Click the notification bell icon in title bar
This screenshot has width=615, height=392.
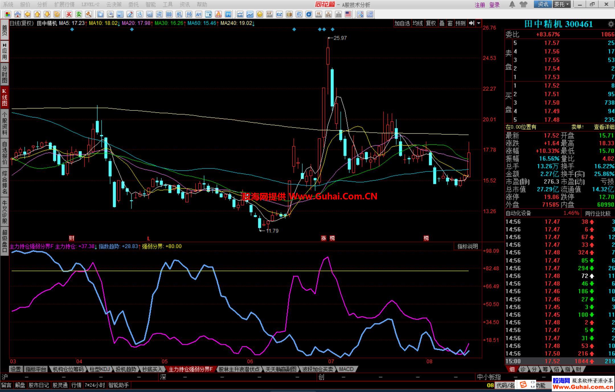(512, 4)
